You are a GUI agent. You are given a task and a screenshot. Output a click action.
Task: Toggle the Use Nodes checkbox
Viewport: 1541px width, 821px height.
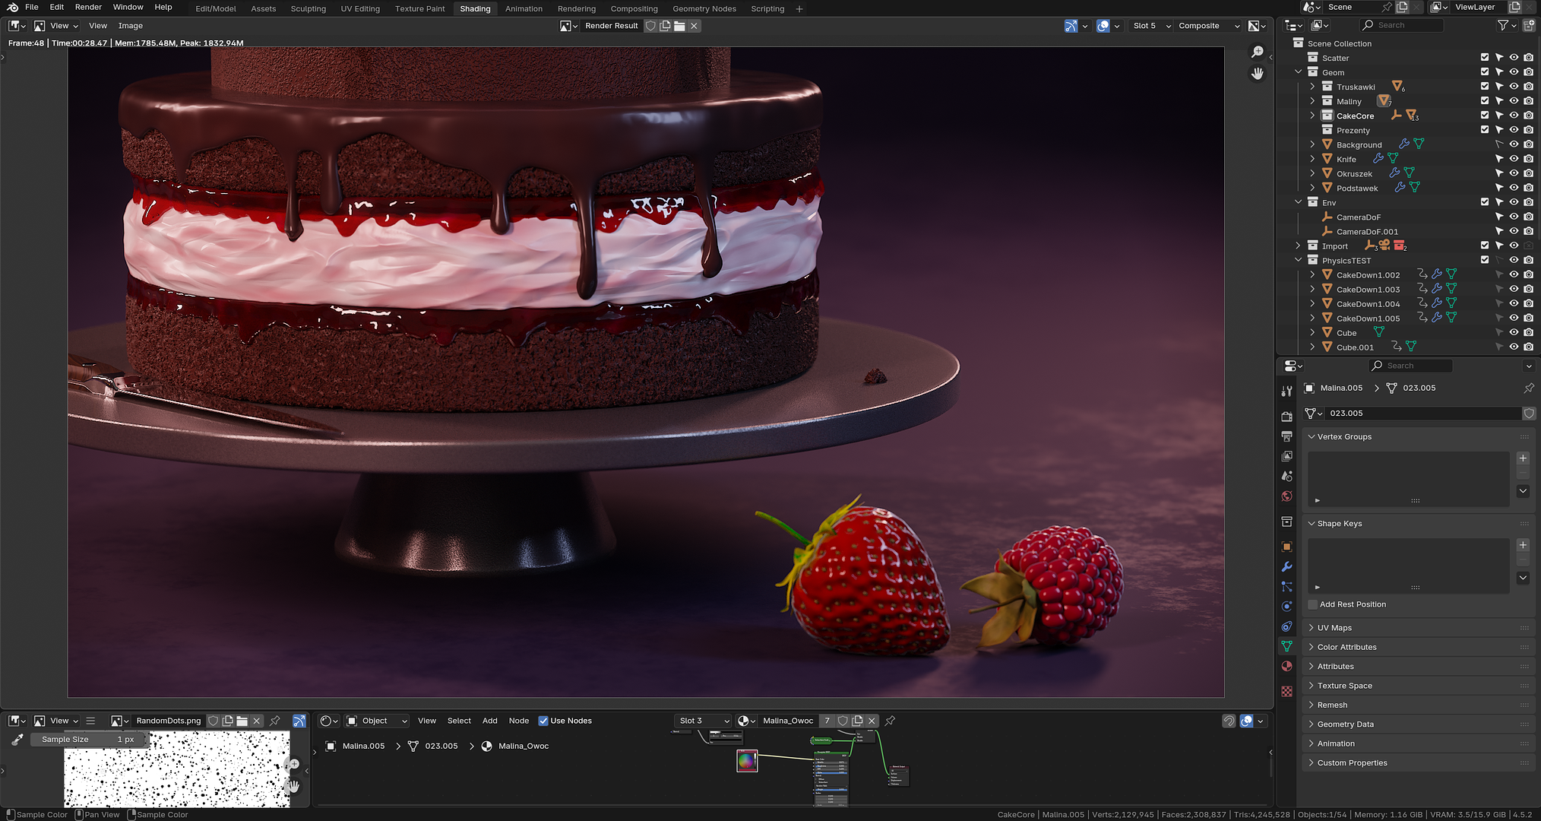pos(543,721)
